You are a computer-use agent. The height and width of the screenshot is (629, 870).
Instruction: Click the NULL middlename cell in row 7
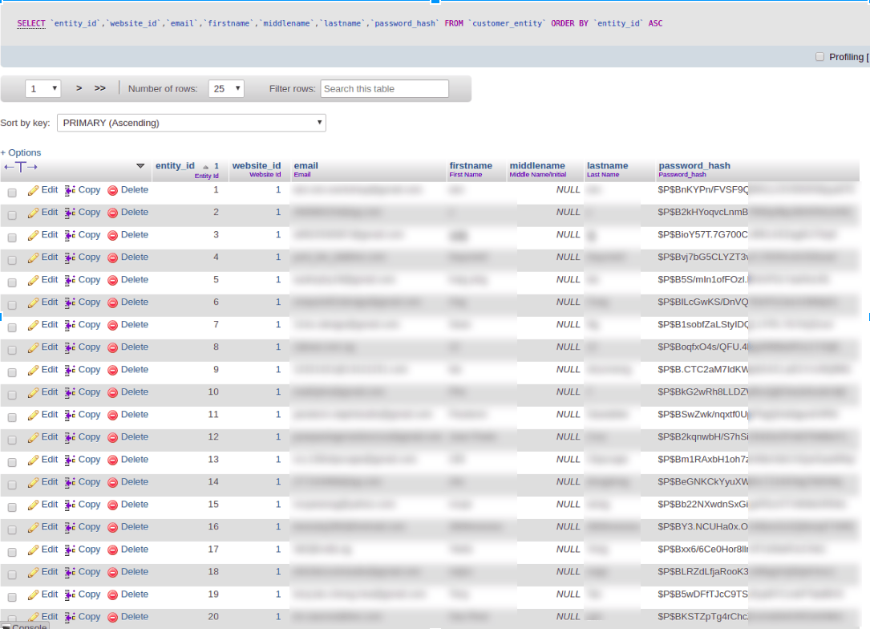click(x=569, y=324)
